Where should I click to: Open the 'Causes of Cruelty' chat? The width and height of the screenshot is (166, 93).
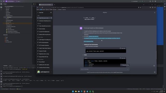[44, 51]
